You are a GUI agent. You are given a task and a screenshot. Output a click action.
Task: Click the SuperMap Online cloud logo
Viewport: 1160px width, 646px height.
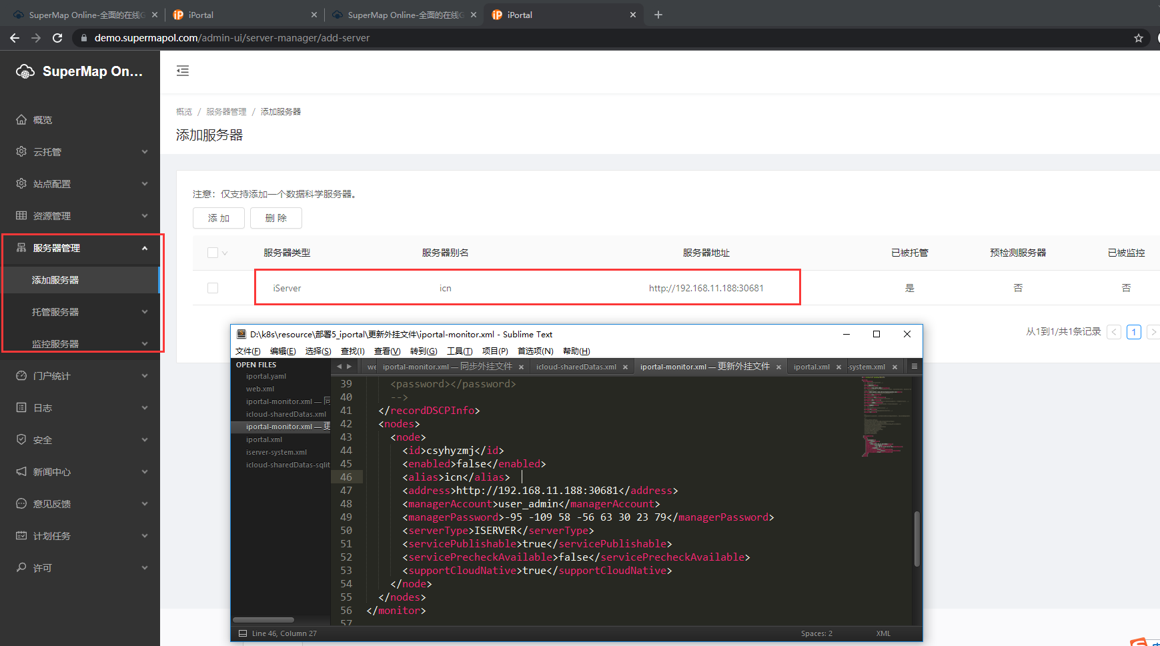[x=25, y=71]
